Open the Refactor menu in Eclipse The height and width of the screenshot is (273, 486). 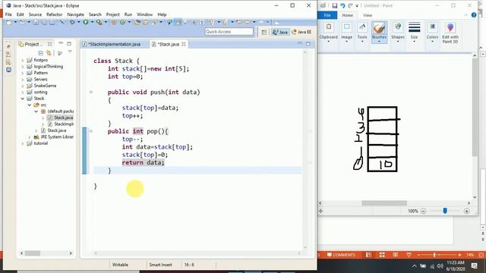[54, 14]
